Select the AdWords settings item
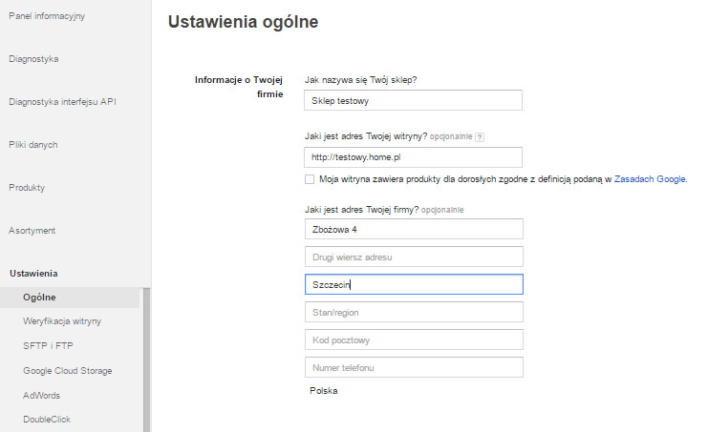The image size is (708, 432). (41, 396)
